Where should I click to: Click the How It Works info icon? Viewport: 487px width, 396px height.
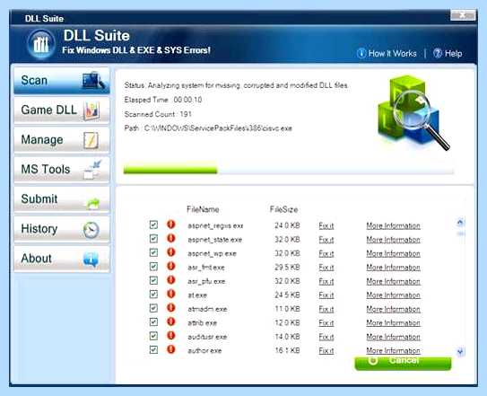point(361,53)
